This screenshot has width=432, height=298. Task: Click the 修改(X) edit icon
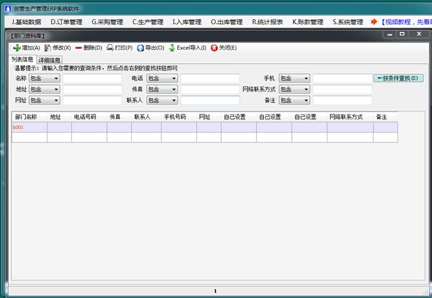(x=47, y=48)
